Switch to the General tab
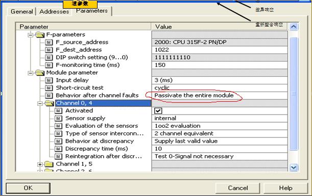Screen dimensions: 312x196 click(21, 12)
